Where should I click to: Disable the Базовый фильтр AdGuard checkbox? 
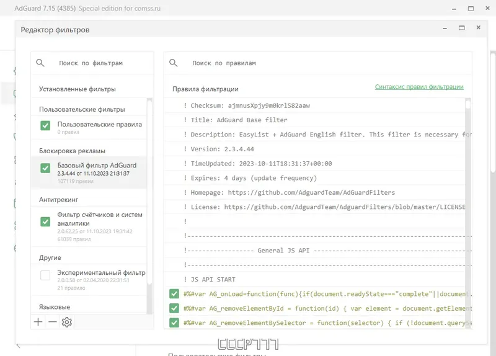pos(45,167)
